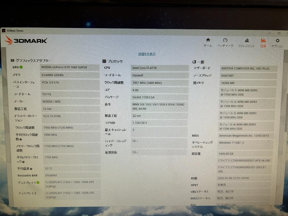
Task: Click the GPU green check icon
Action: tap(21, 67)
